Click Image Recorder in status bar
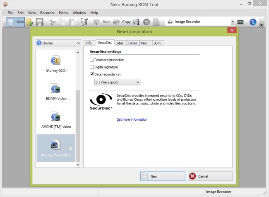The image size is (269, 197). pos(219,192)
